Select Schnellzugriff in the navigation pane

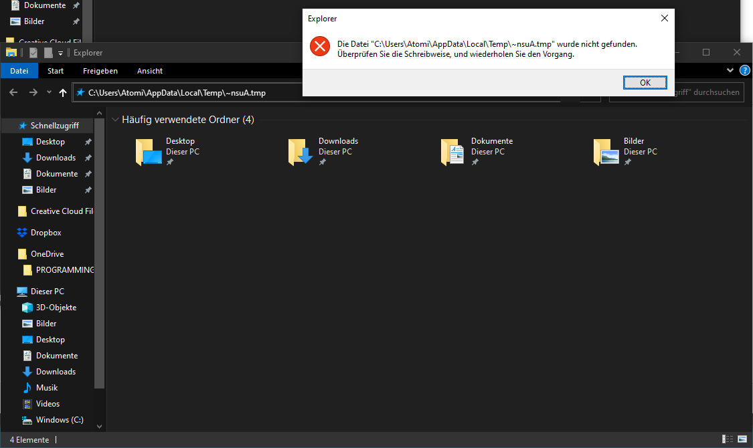48,125
